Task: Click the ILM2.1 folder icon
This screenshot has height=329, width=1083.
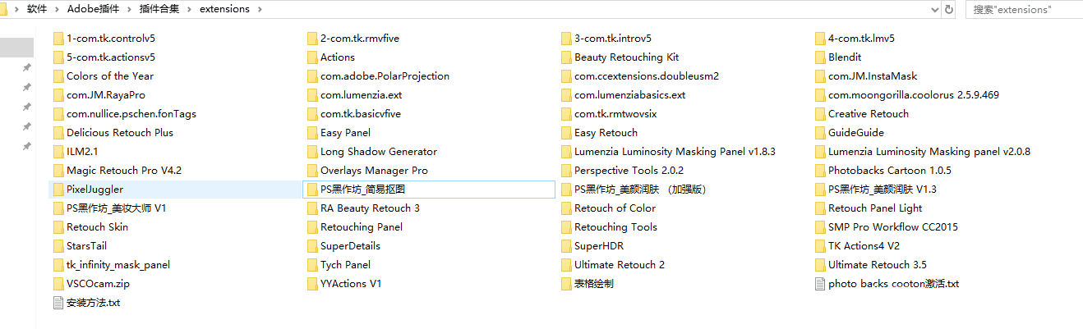Action: tap(58, 152)
